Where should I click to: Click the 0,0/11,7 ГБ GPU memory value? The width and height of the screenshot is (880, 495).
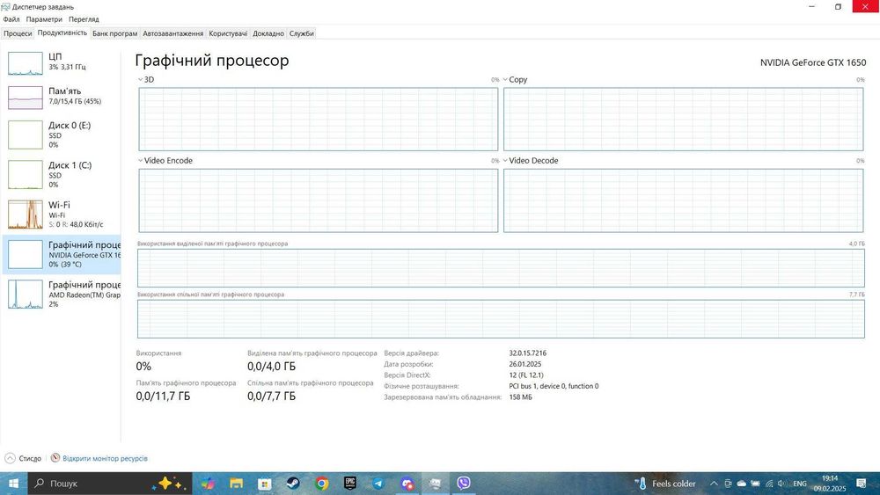163,397
